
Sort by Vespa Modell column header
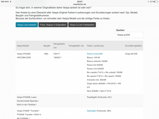tap(23, 46)
